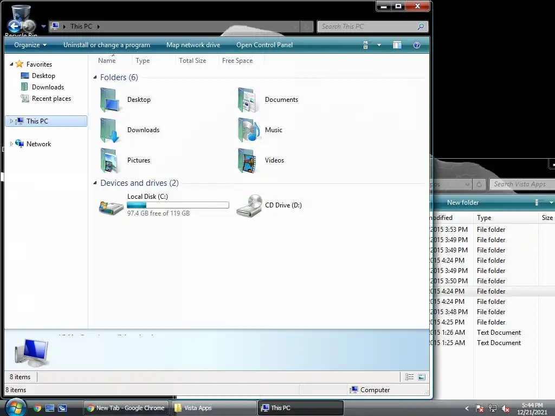
Task: Click the Back navigation arrow
Action: coord(14,26)
